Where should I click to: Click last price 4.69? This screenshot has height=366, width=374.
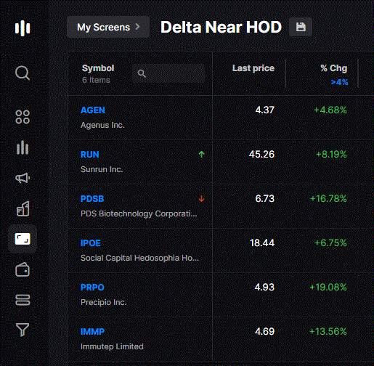click(x=264, y=331)
